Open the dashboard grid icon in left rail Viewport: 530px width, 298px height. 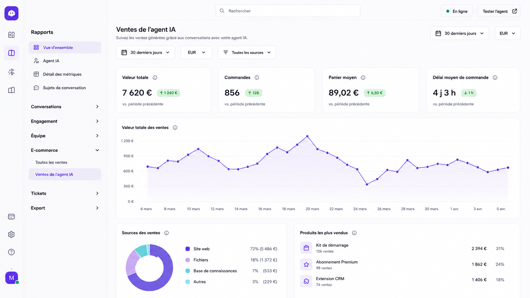click(11, 35)
